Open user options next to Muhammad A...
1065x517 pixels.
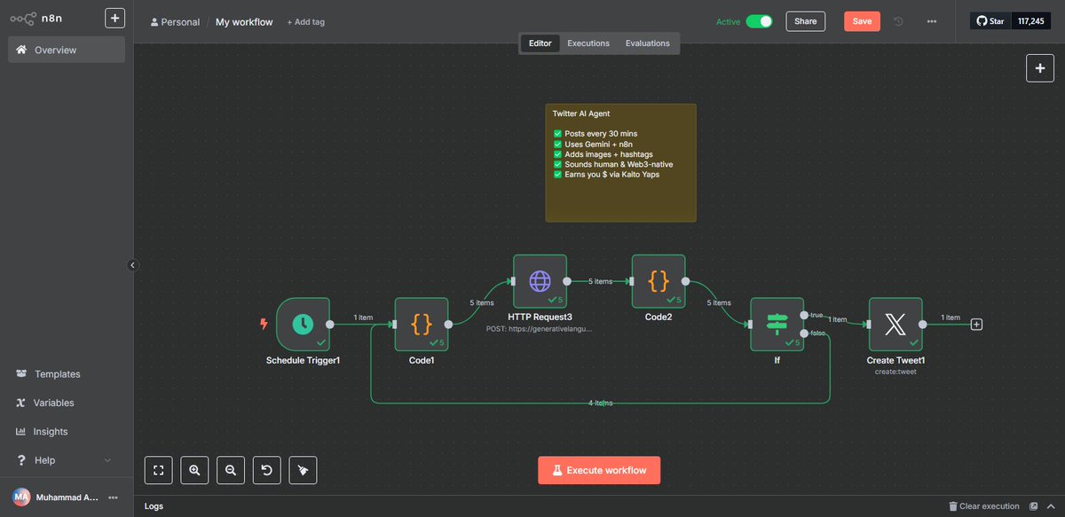click(x=112, y=497)
